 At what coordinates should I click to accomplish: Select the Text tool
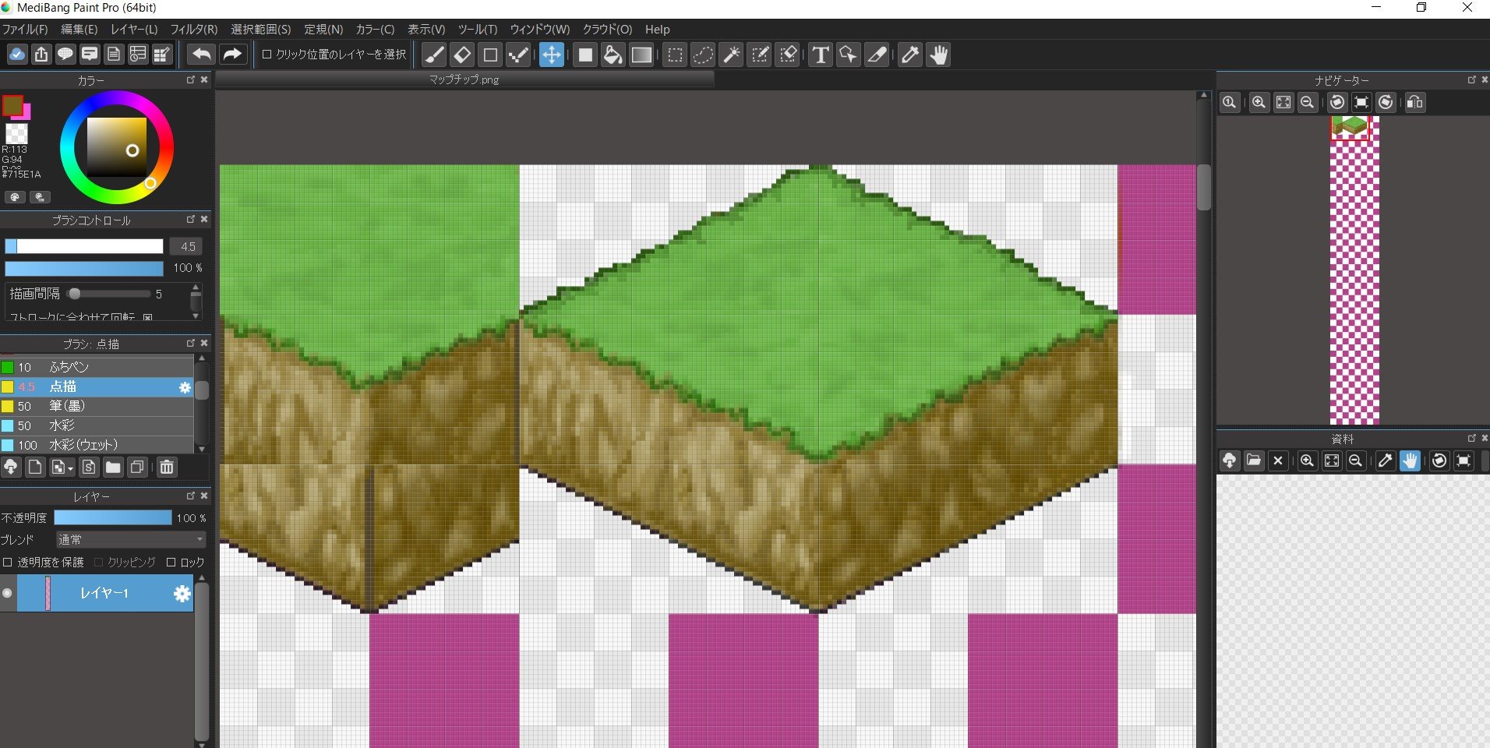pyautogui.click(x=820, y=55)
